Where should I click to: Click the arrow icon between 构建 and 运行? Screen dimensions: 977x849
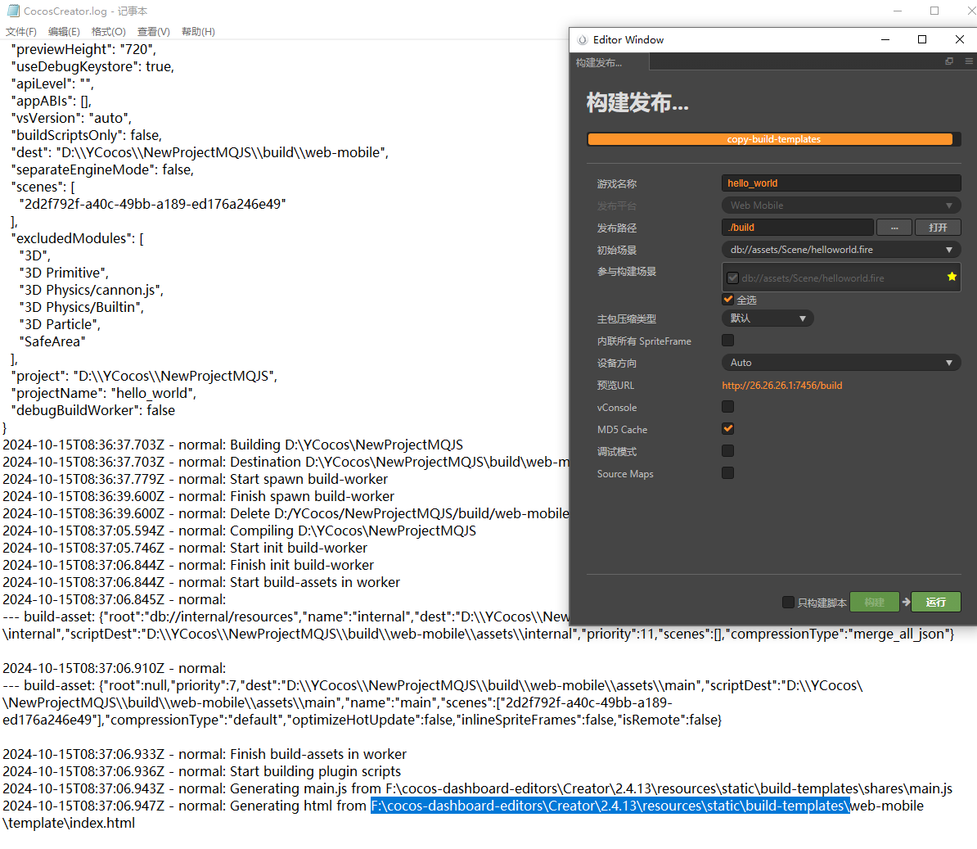(906, 602)
